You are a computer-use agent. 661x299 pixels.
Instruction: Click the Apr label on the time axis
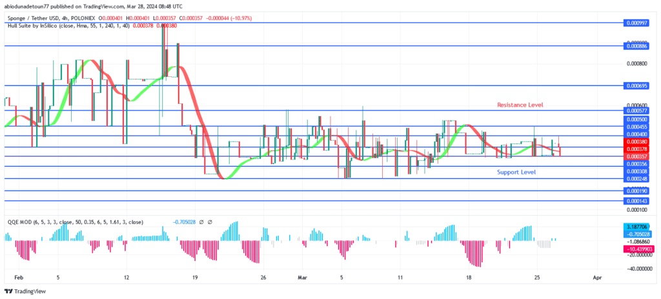(596, 278)
